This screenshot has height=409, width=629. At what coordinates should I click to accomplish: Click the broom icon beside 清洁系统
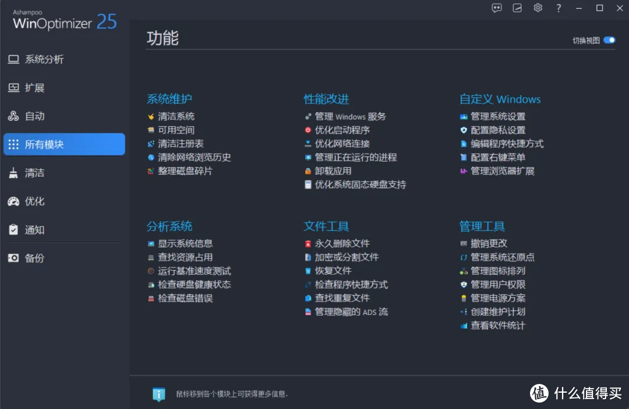[x=151, y=116]
